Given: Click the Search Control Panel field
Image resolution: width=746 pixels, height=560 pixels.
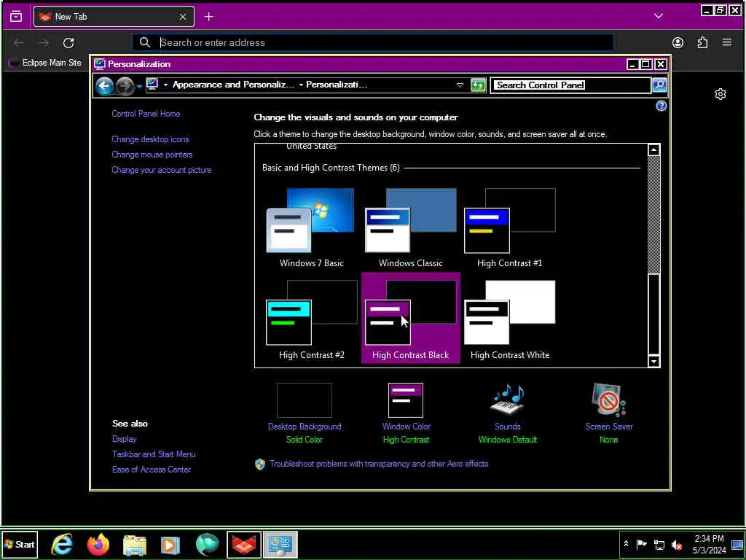Looking at the screenshot, I should 570,85.
